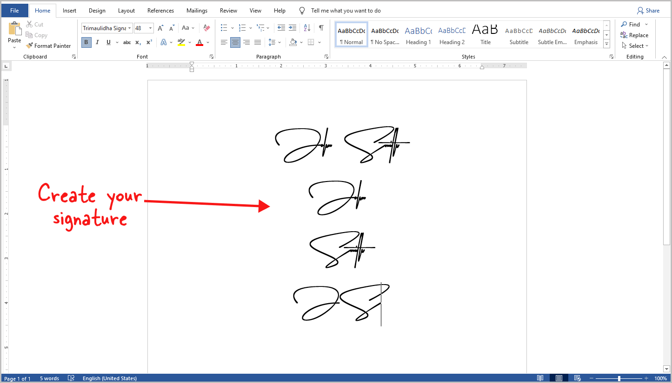Click the Share button
Image resolution: width=672 pixels, height=383 pixels.
tap(649, 10)
